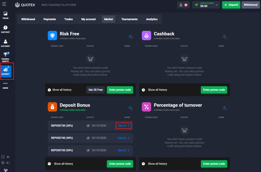Select the Market tab
Viewport: 261px width, 172px height.
(x=109, y=19)
